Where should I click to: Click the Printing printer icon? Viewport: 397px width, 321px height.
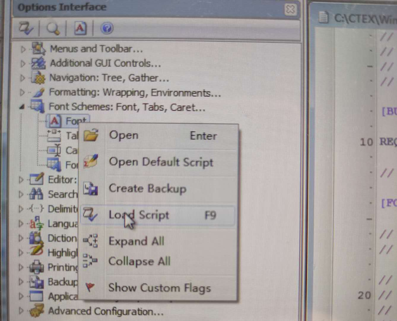(x=36, y=267)
